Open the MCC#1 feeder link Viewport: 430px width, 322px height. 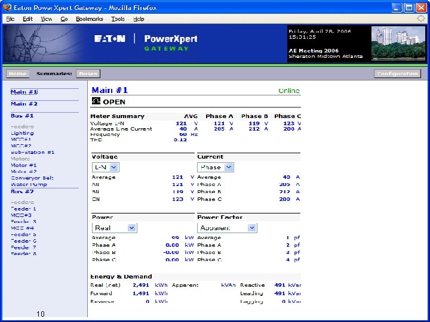point(21,140)
